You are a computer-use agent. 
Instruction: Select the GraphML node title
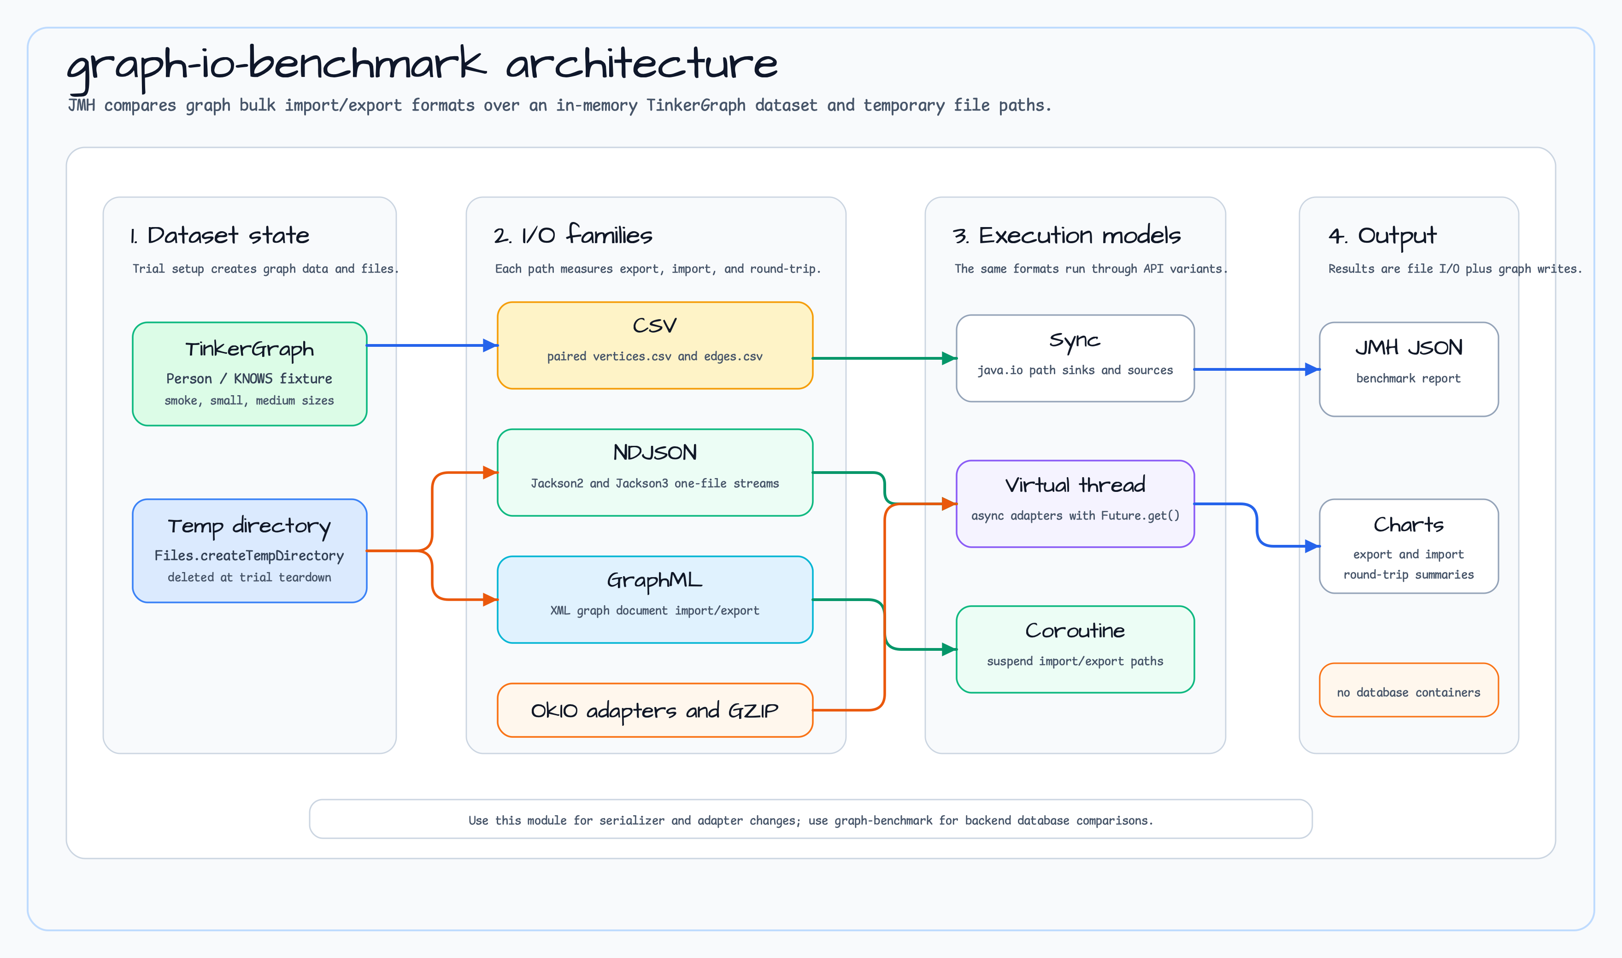[655, 580]
